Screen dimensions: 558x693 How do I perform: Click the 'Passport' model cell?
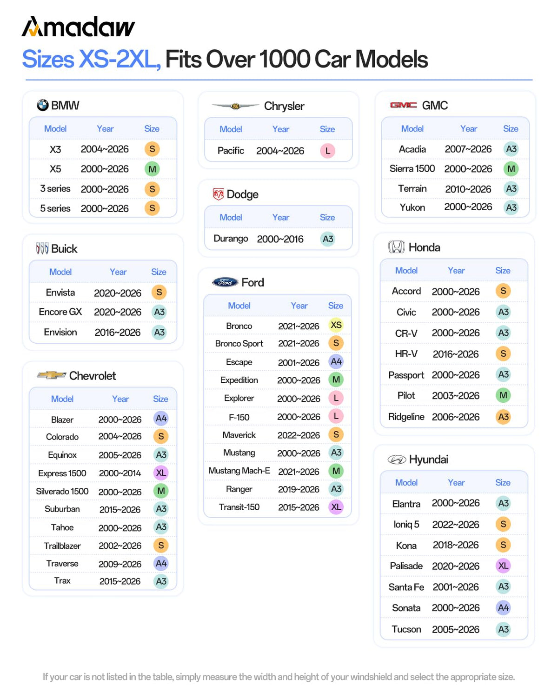point(406,375)
